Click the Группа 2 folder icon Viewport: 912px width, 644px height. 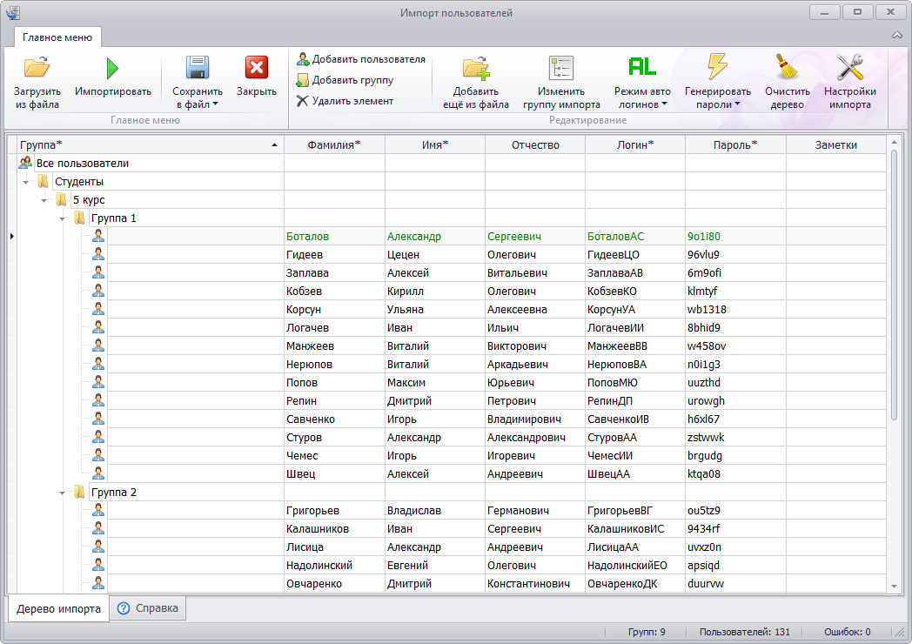point(80,493)
